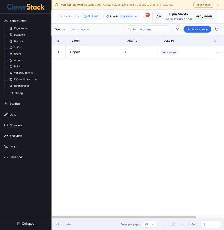This screenshot has height=230, width=224.
Task: Click the Virtual Numbers phone icon
Action: coord(11,73)
